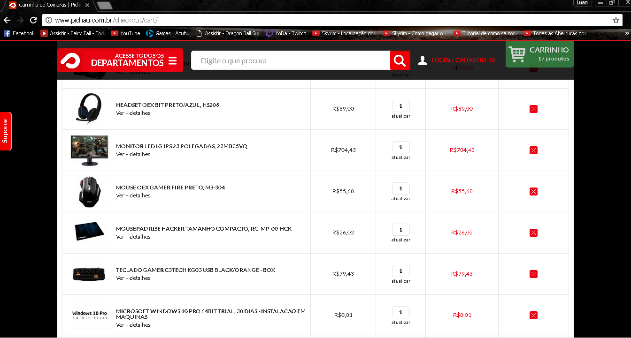Edit quantity field for Teclado Gamer C3Tech
Image resolution: width=631 pixels, height=338 pixels.
(x=401, y=271)
